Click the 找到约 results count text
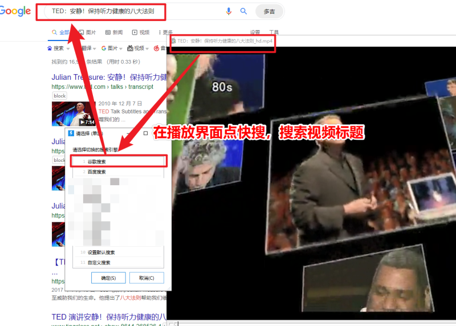This screenshot has height=326, width=456. click(x=96, y=62)
